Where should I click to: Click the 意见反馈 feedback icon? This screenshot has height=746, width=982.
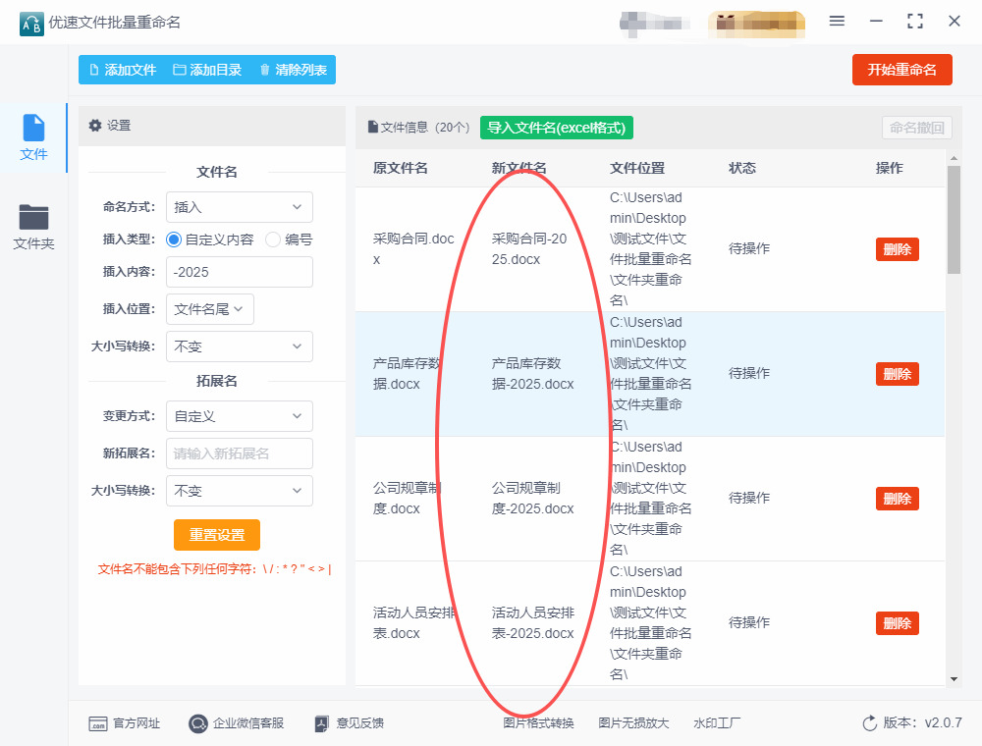tap(321, 723)
